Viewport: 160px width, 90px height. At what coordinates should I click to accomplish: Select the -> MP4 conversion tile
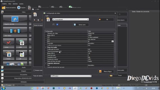(x=21, y=43)
